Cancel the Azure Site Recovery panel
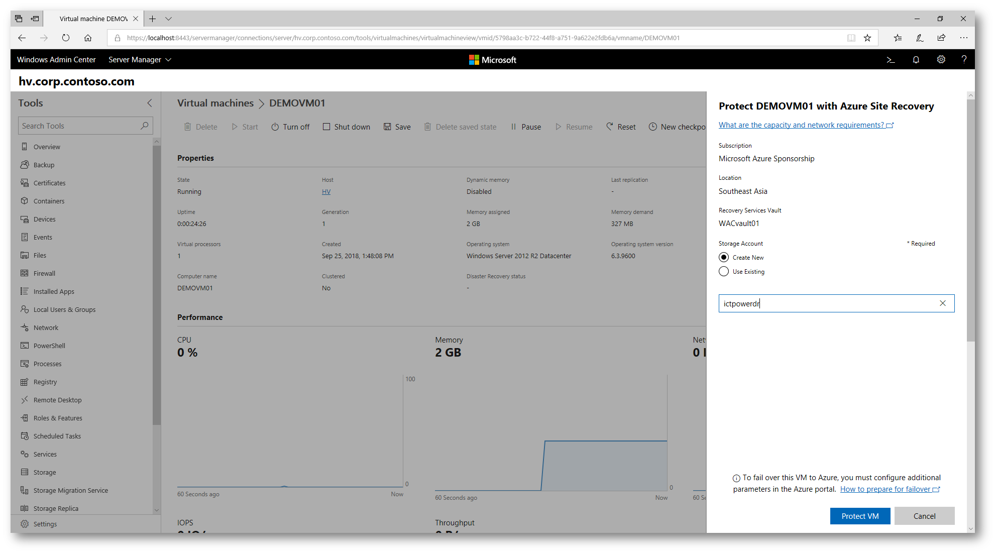 [x=924, y=516]
